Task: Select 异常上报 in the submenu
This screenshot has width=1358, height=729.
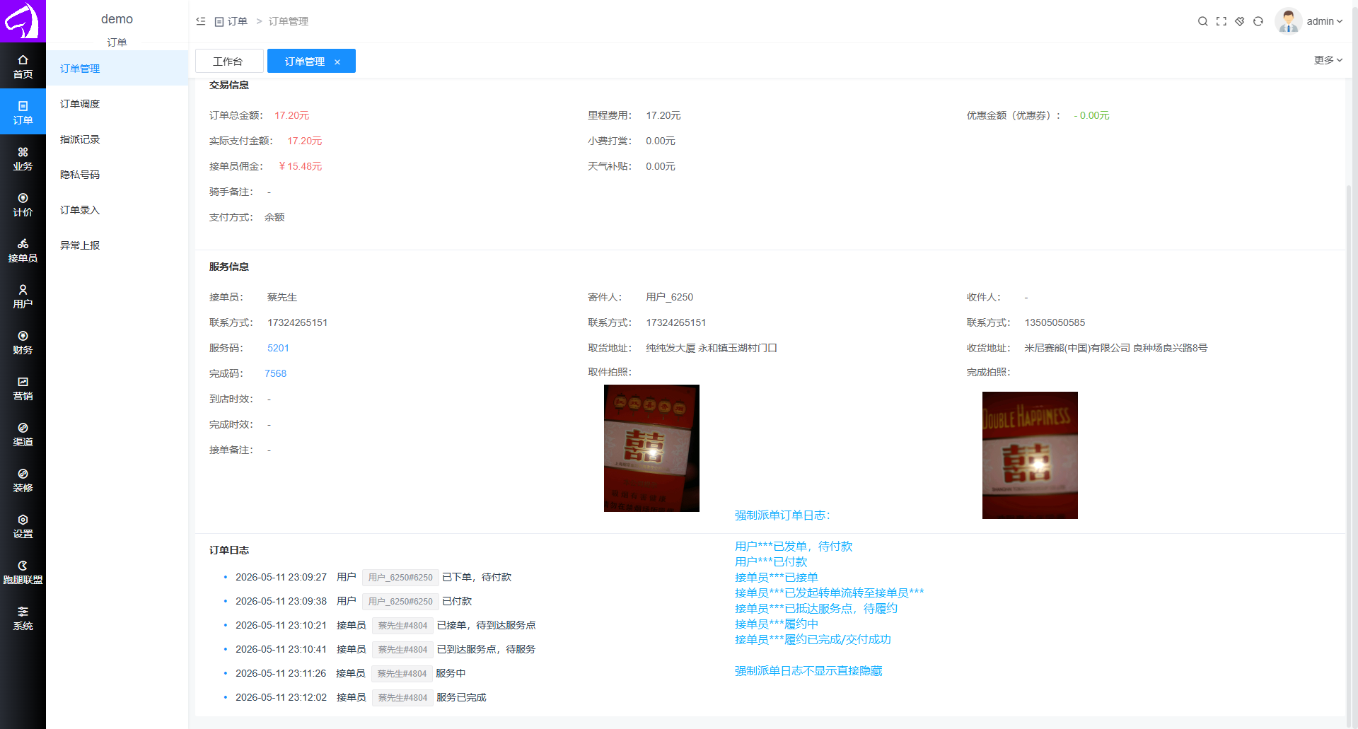Action: (117, 245)
